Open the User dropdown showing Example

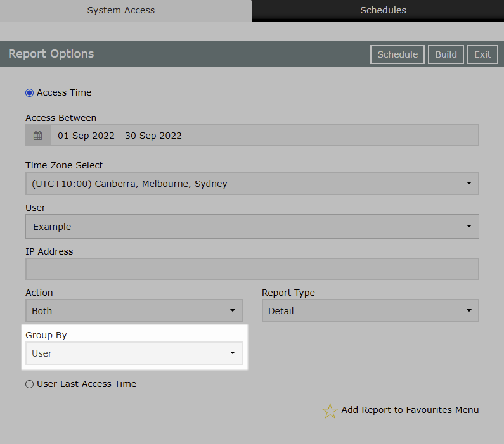pos(252,226)
